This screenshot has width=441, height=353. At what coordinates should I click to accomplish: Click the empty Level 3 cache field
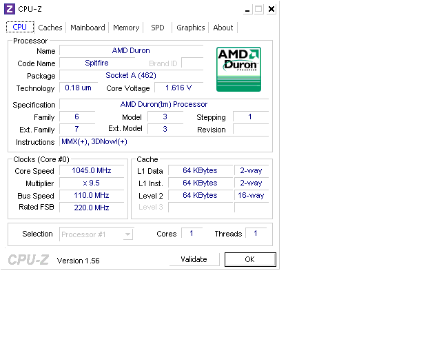point(201,208)
